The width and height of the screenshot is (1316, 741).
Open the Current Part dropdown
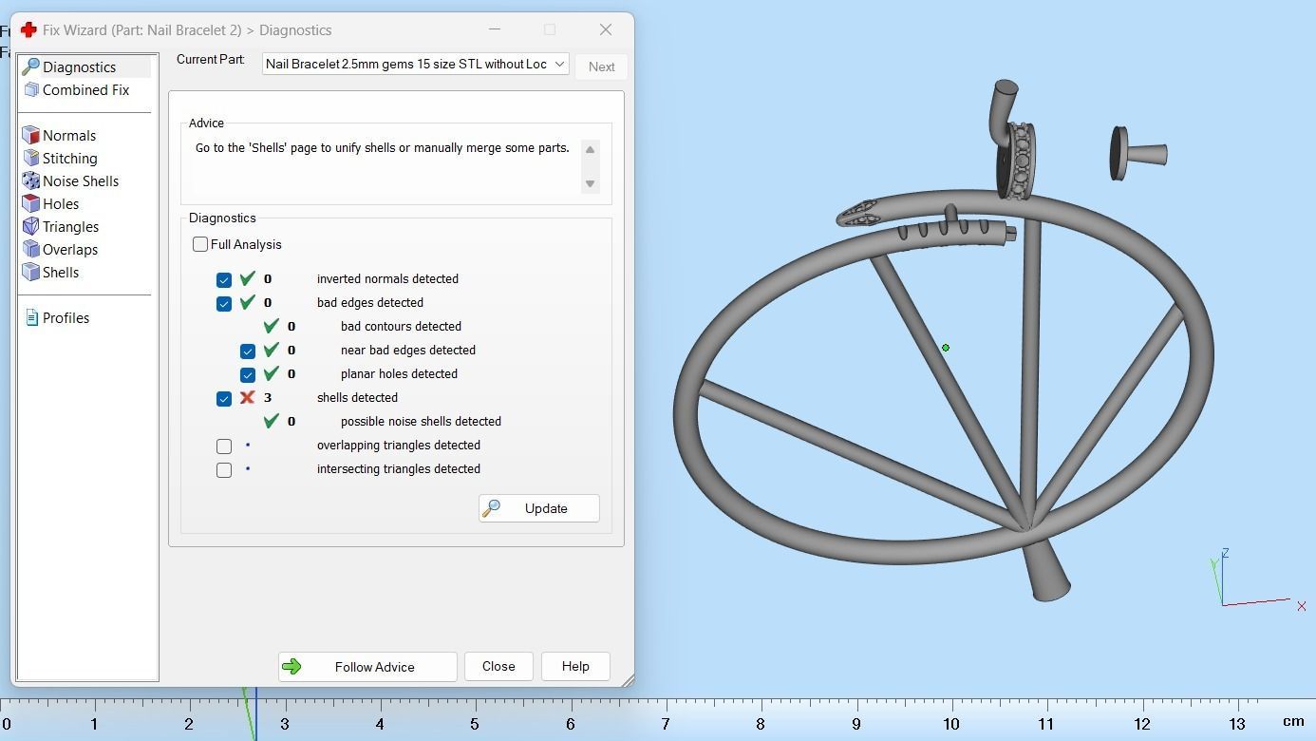(416, 64)
